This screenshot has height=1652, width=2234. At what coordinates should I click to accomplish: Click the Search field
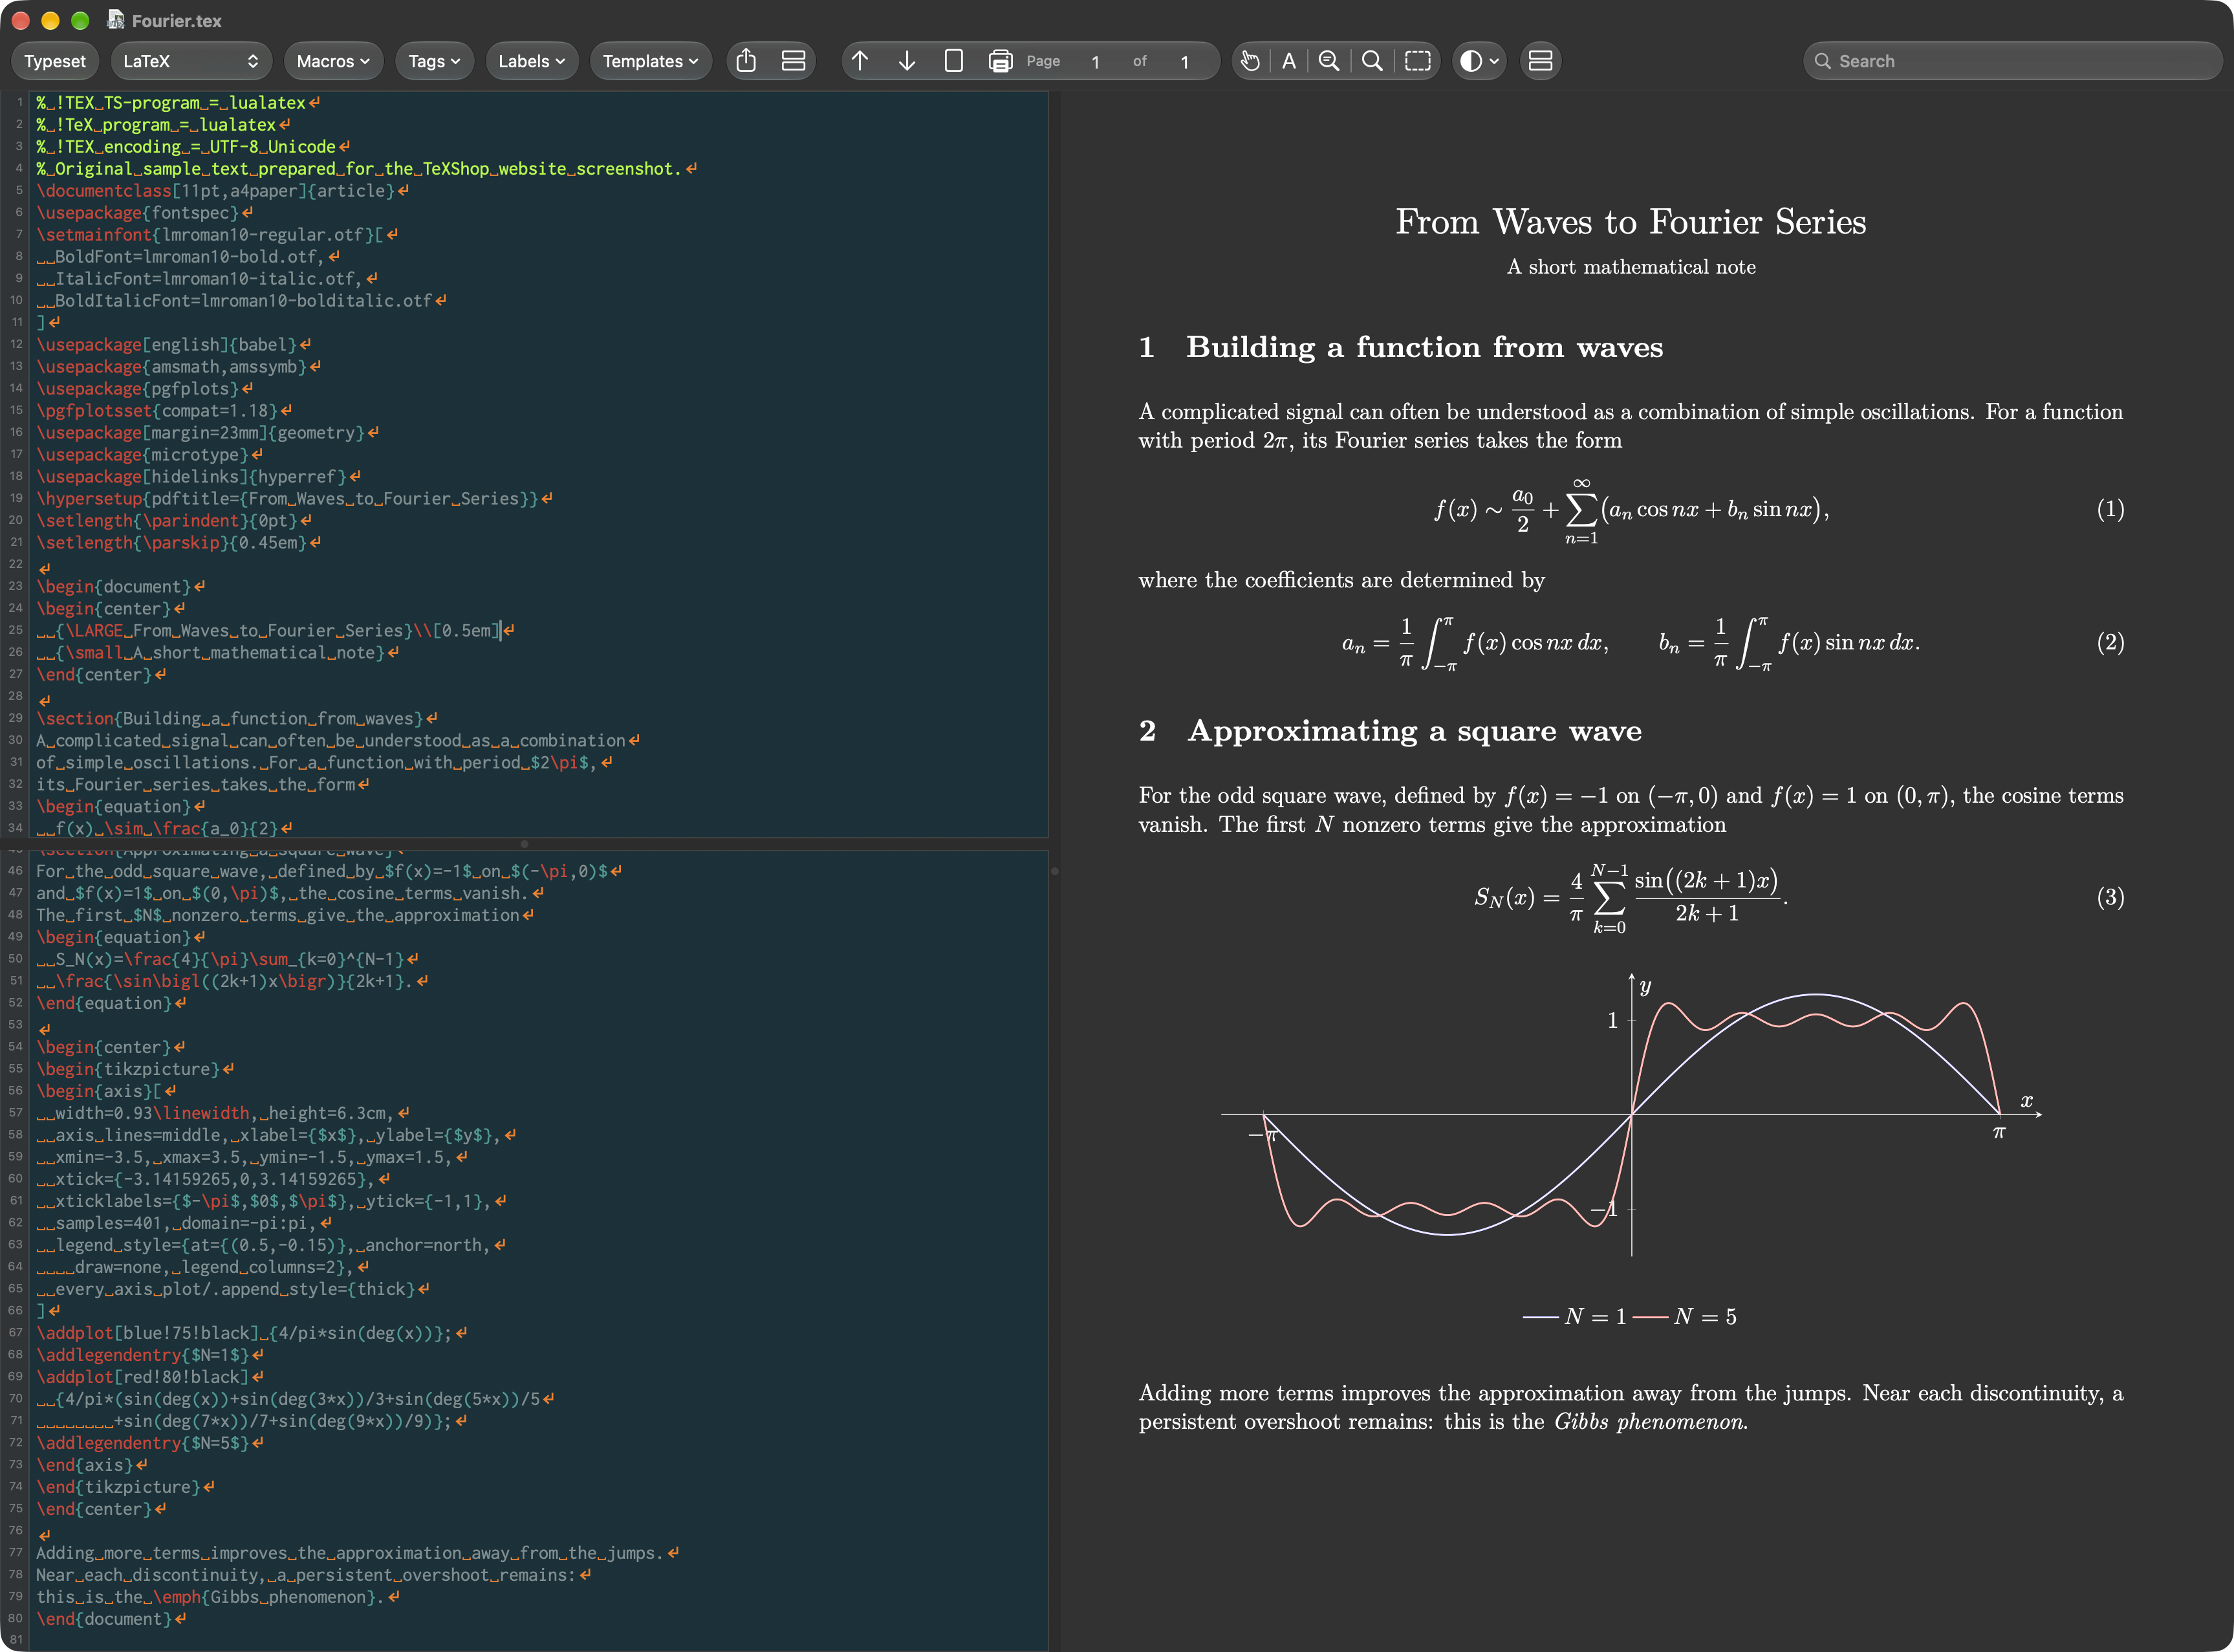[2013, 61]
